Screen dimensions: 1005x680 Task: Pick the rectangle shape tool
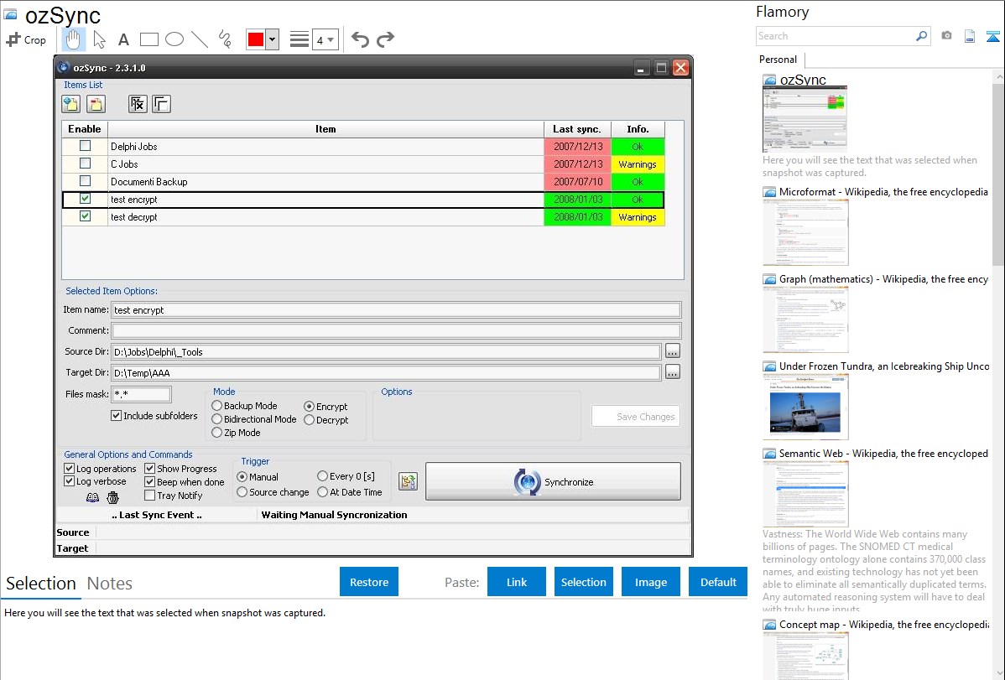pyautogui.click(x=149, y=39)
